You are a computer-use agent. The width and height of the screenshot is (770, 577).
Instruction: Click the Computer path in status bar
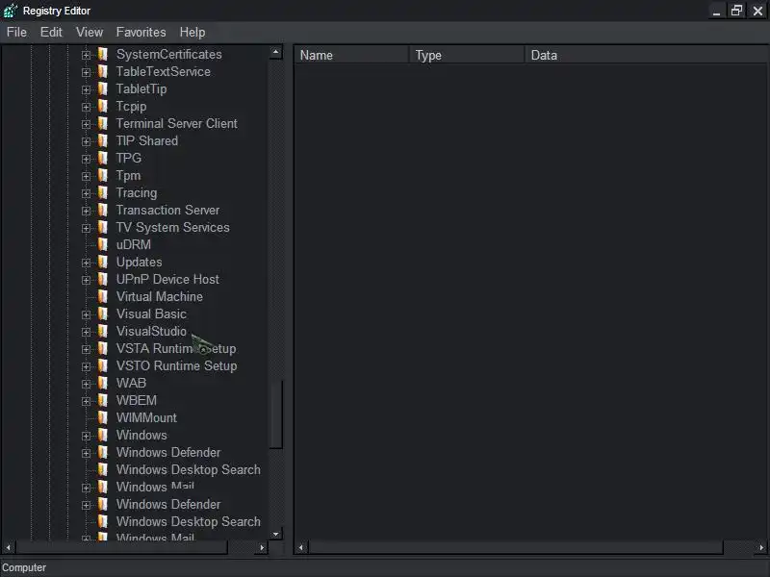(23, 567)
